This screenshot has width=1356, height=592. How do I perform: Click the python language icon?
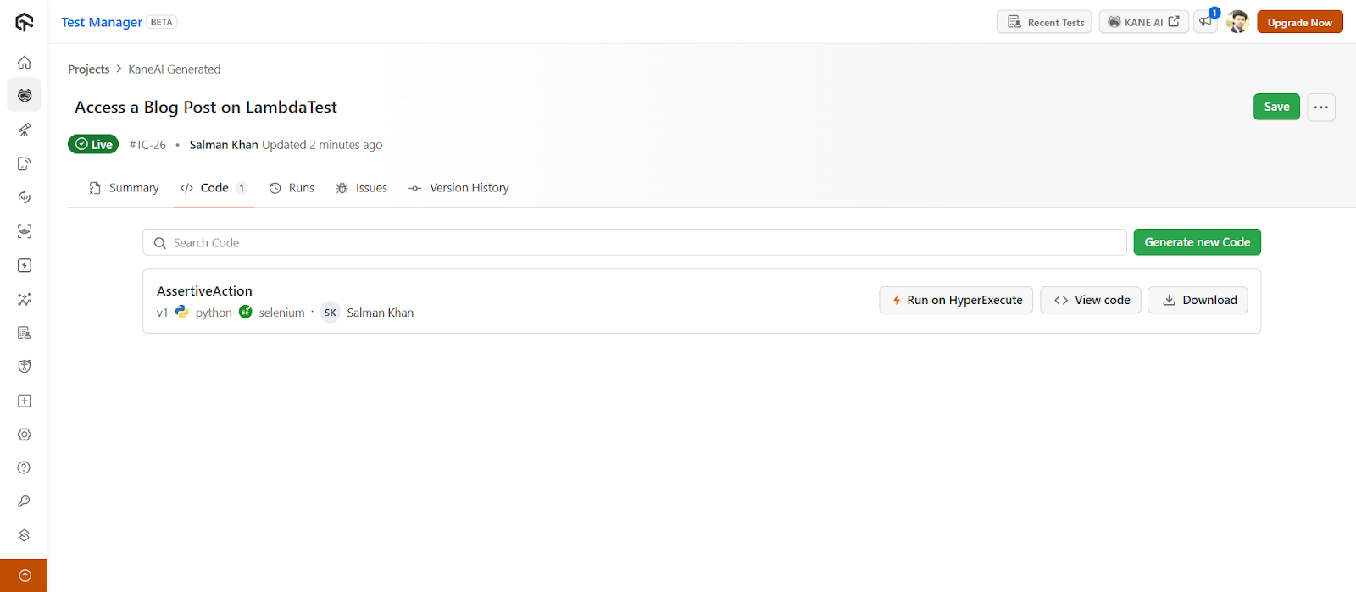click(x=182, y=312)
